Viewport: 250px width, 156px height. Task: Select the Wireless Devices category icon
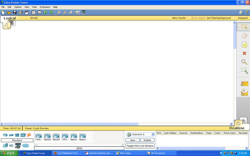point(23,135)
